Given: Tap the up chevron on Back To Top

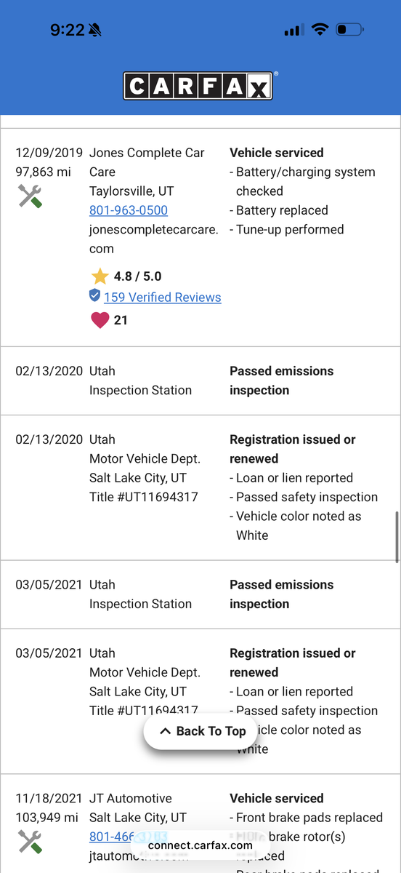Looking at the screenshot, I should [165, 731].
